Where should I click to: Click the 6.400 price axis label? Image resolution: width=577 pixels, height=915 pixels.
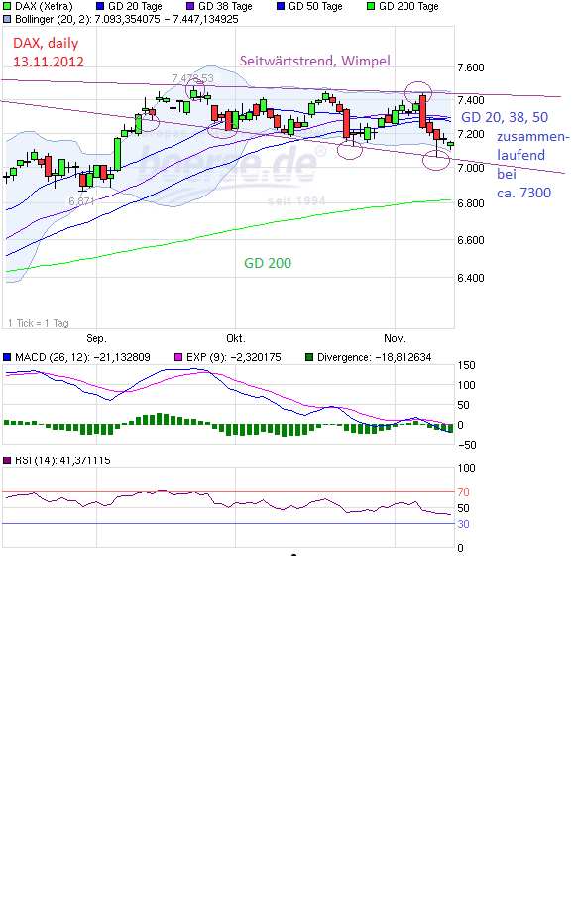coord(471,278)
